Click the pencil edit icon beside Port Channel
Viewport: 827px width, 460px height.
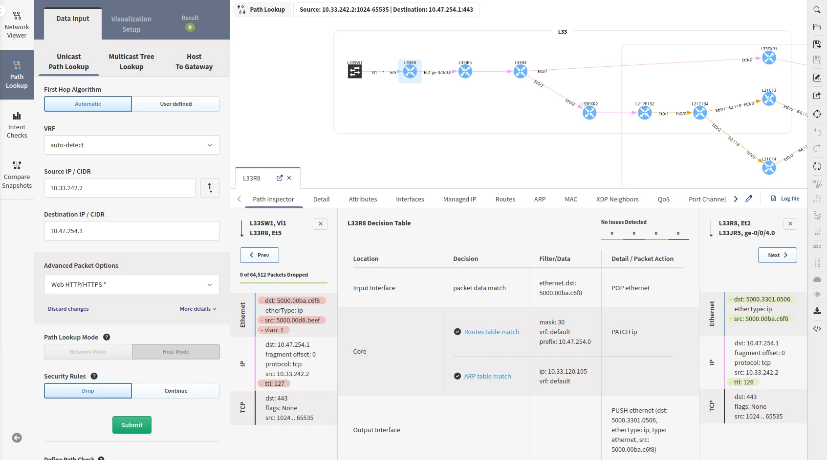749,199
